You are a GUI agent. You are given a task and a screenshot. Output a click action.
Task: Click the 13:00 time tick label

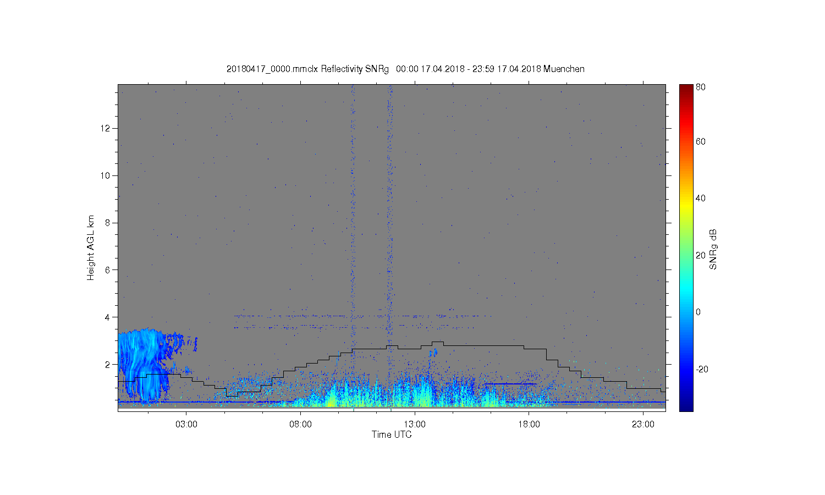[415, 425]
